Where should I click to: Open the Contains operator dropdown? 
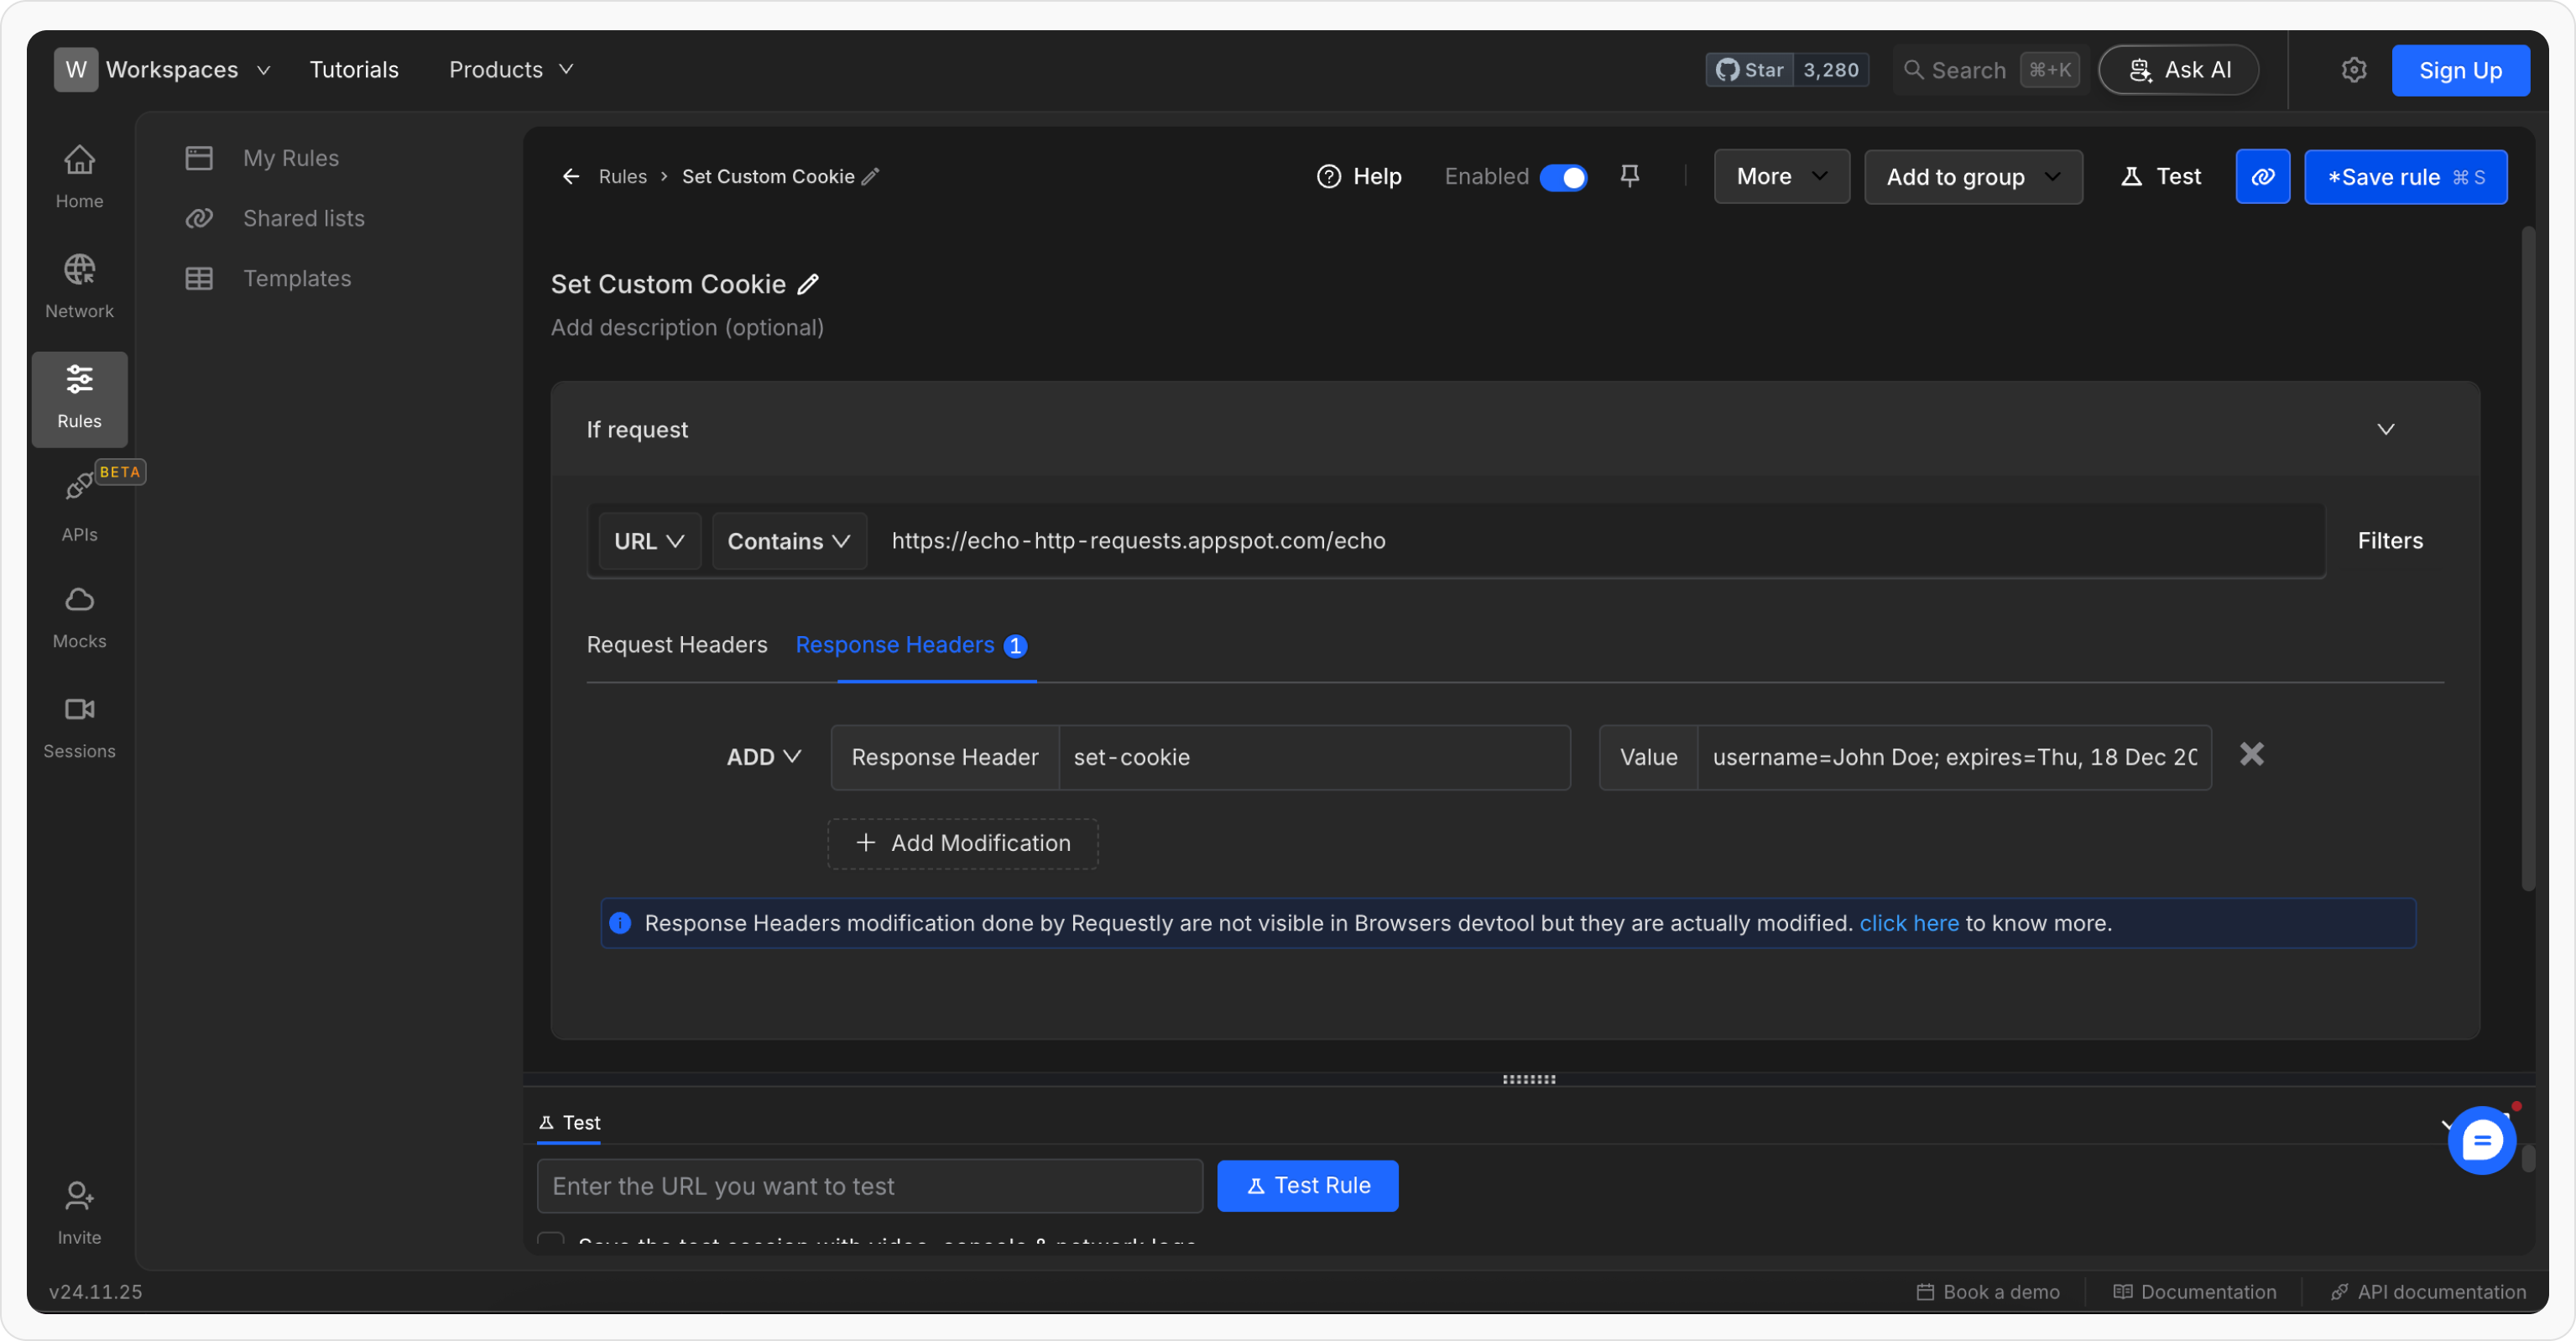[788, 541]
